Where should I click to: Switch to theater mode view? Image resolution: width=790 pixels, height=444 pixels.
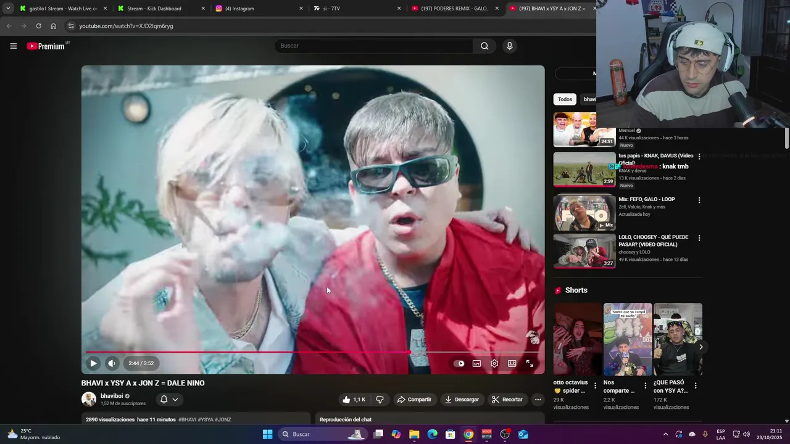point(512,363)
